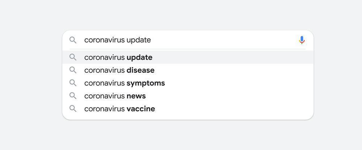
Task: Choose the 'coronavirus disease' suggestion
Action: (188, 70)
